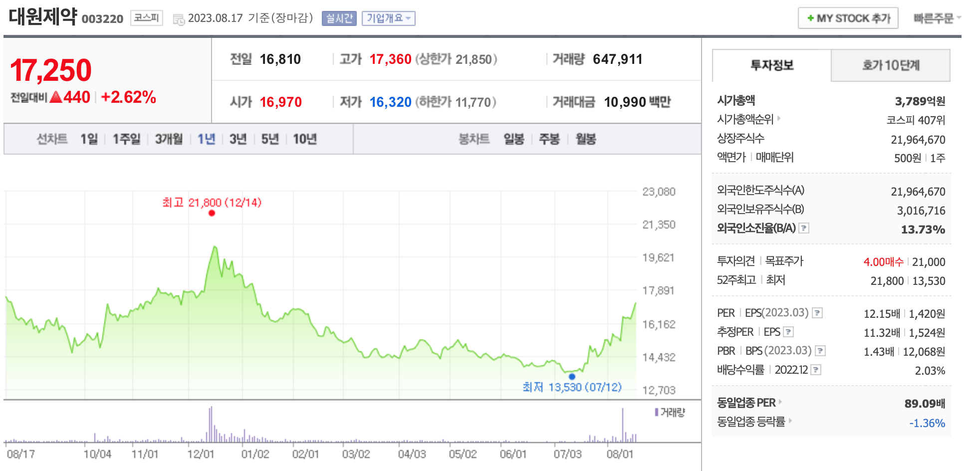967x471 pixels.
Task: Click the +2.62% change rate
Action: click(x=129, y=97)
